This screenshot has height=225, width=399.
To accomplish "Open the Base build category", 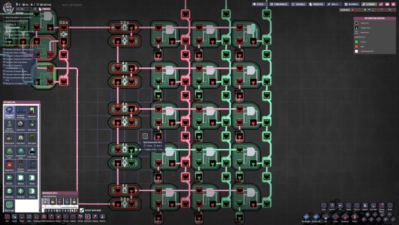I will (7, 217).
